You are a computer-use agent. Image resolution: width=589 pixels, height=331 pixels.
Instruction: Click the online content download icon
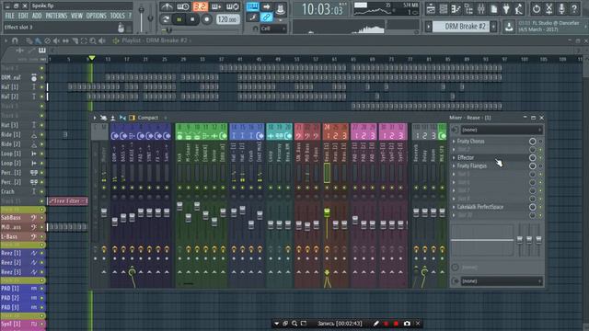click(x=509, y=27)
